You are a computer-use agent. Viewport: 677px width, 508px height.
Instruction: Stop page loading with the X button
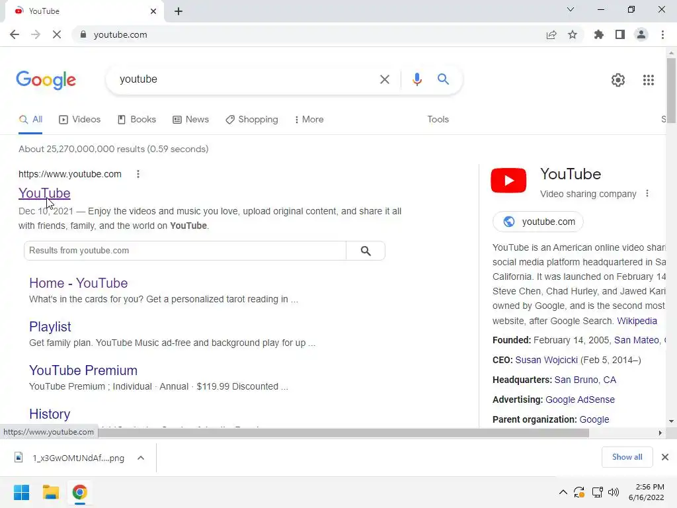click(57, 34)
